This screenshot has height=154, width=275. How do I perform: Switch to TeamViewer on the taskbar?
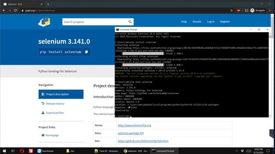point(46,151)
